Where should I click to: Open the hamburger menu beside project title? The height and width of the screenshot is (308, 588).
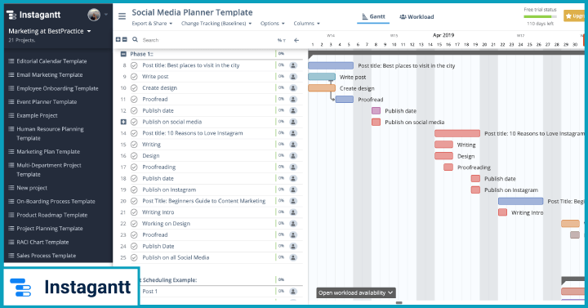(x=122, y=16)
